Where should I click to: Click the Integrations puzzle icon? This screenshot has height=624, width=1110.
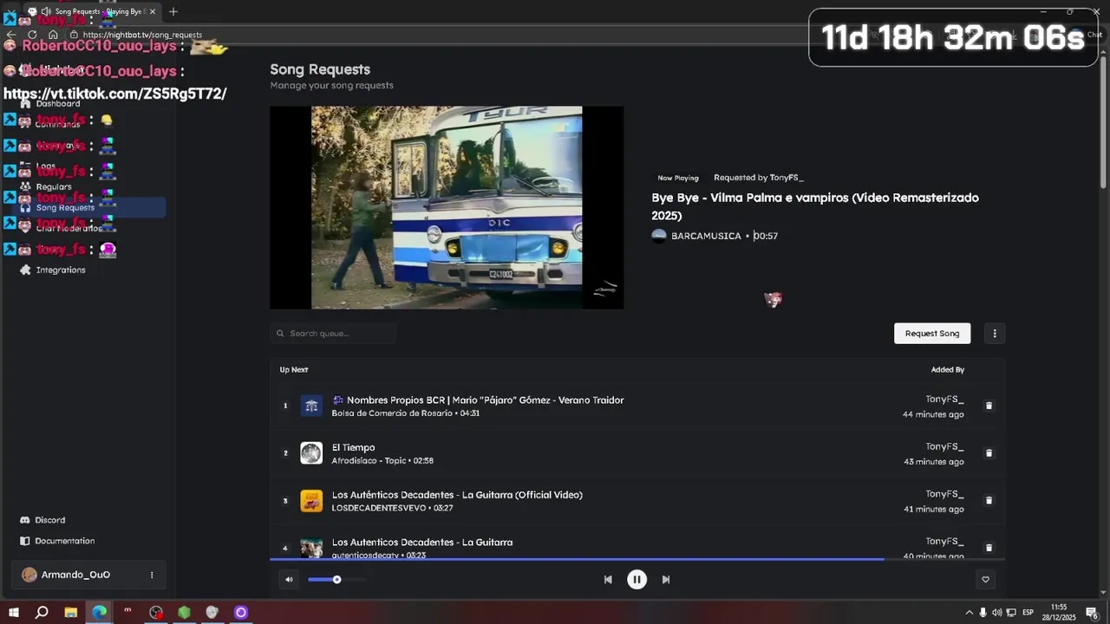pos(25,270)
